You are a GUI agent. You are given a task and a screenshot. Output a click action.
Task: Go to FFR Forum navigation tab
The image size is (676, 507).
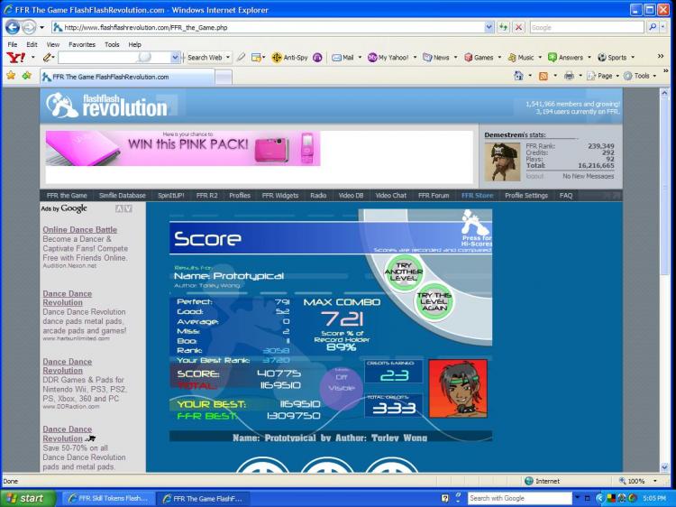pos(434,195)
